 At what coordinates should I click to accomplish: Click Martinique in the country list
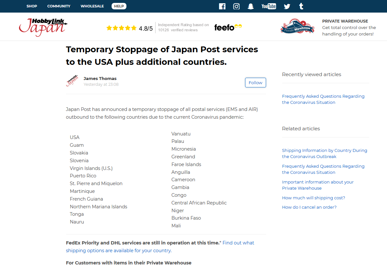[82, 191]
